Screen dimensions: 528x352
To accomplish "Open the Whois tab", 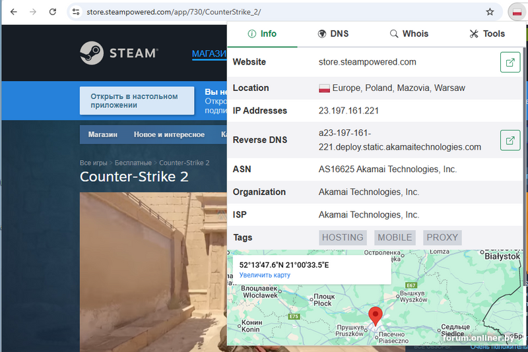I will point(409,34).
